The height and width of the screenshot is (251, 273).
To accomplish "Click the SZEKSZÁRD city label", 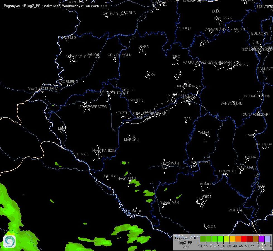I will [x=247, y=167].
